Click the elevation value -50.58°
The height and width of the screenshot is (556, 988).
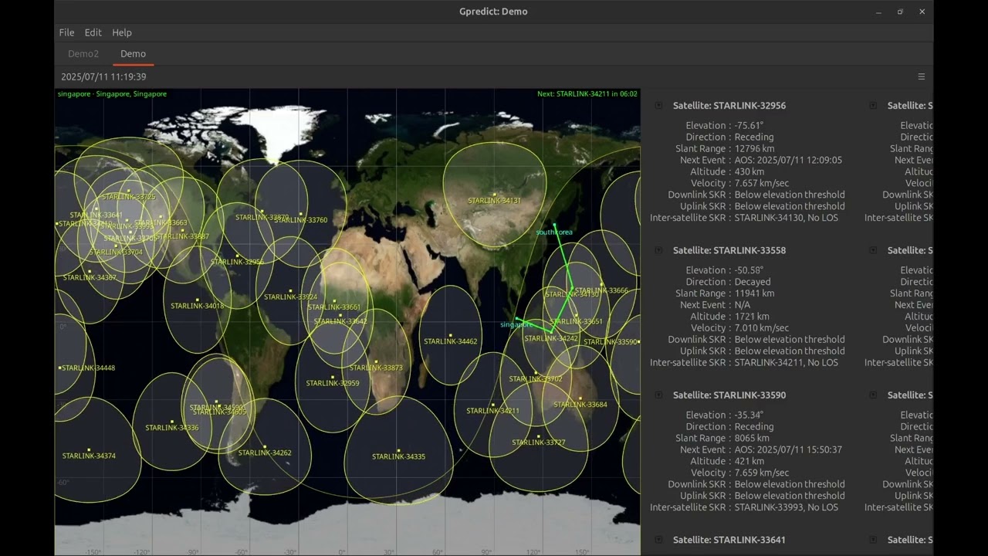tap(749, 270)
